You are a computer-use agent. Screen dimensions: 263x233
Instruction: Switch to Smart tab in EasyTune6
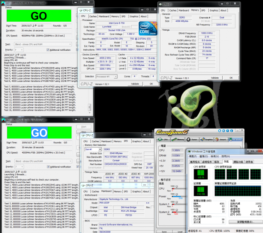[x=221, y=139]
